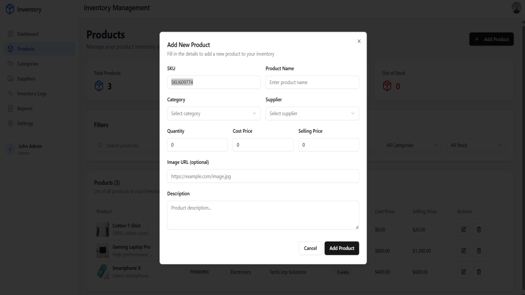Edit the Gaming Laptop Pro row

pos(463,250)
